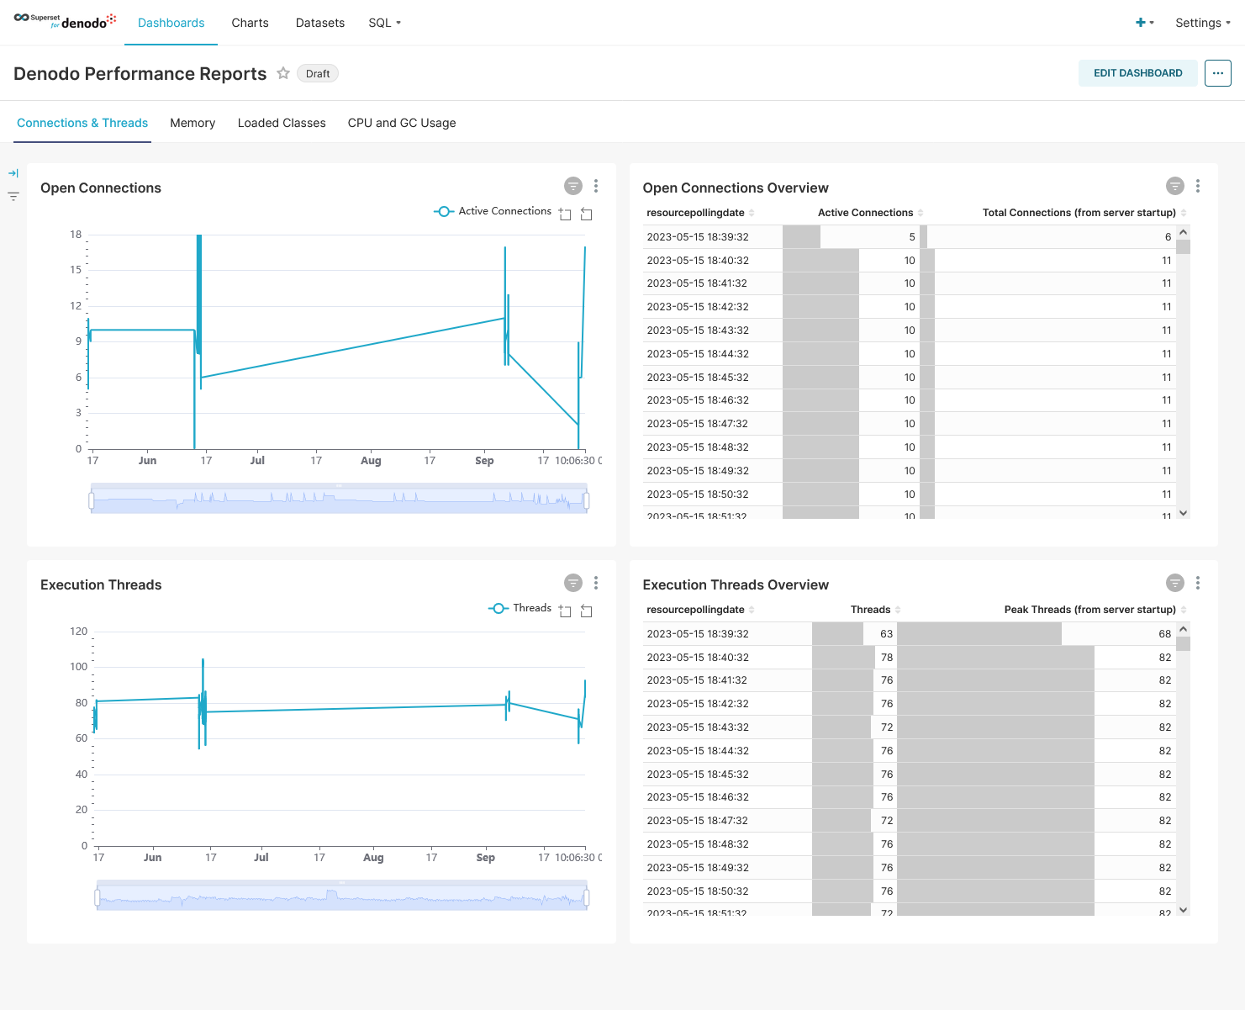
Task: Toggle Active Connections legend series
Action: pos(493,211)
